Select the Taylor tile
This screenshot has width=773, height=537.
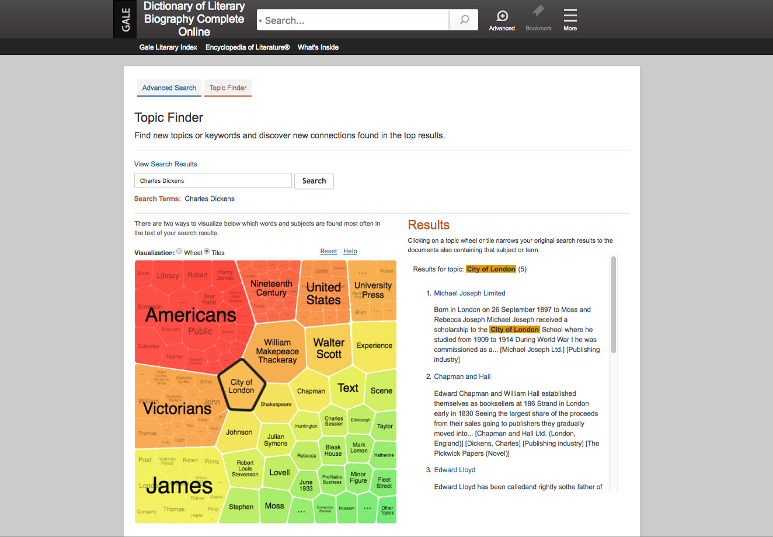[385, 426]
